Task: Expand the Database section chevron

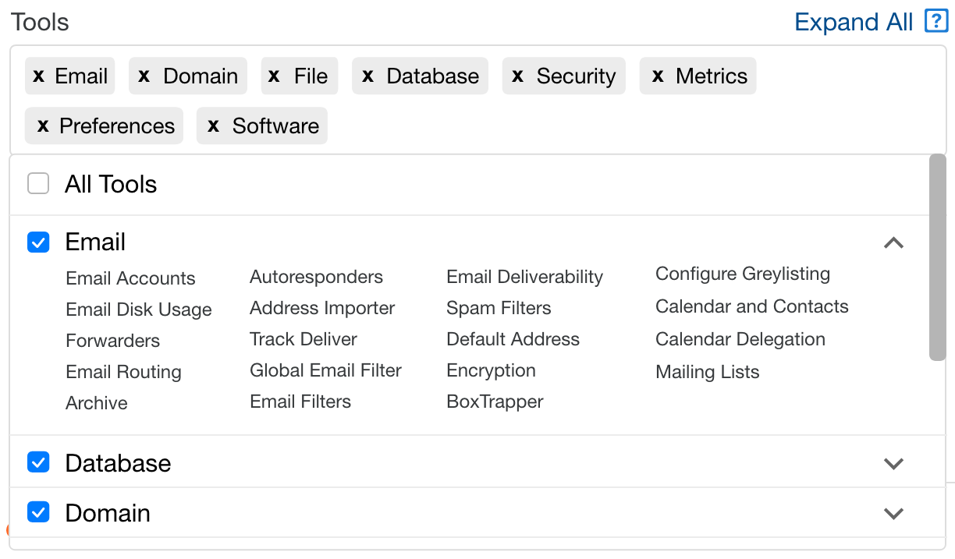Action: pyautogui.click(x=893, y=464)
